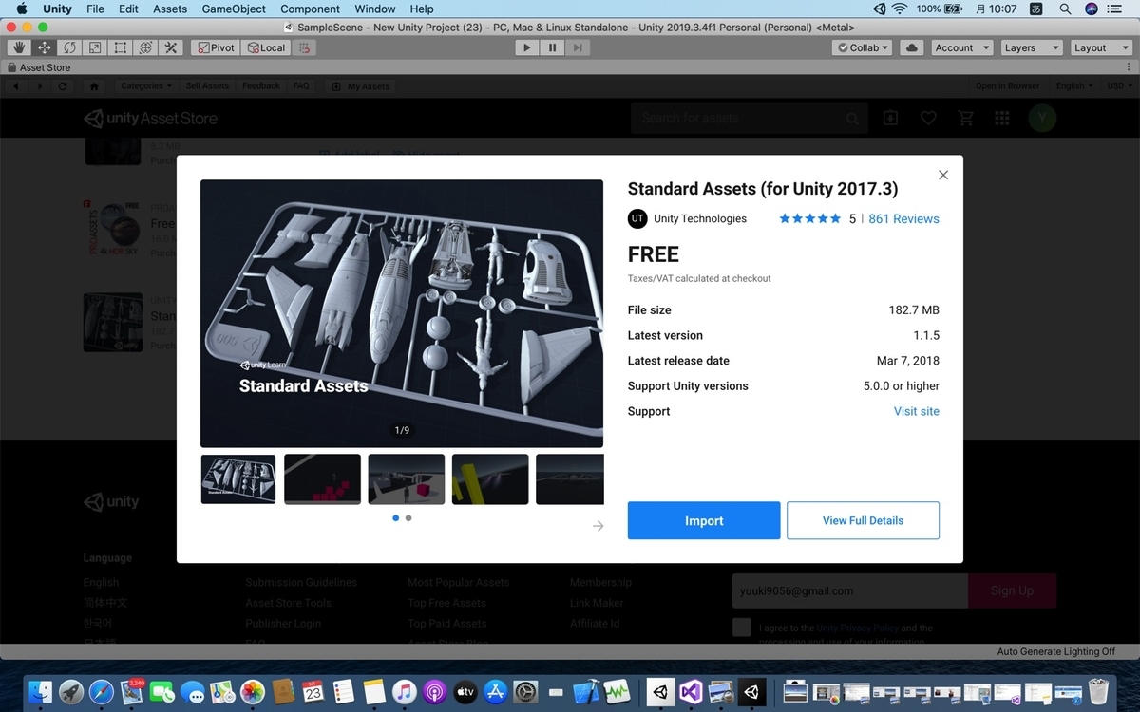Open the Trash in the Dock

pyautogui.click(x=1099, y=691)
